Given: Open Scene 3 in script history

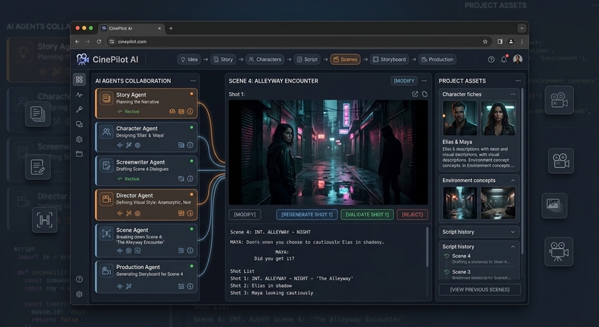Looking at the screenshot, I should coord(462,272).
